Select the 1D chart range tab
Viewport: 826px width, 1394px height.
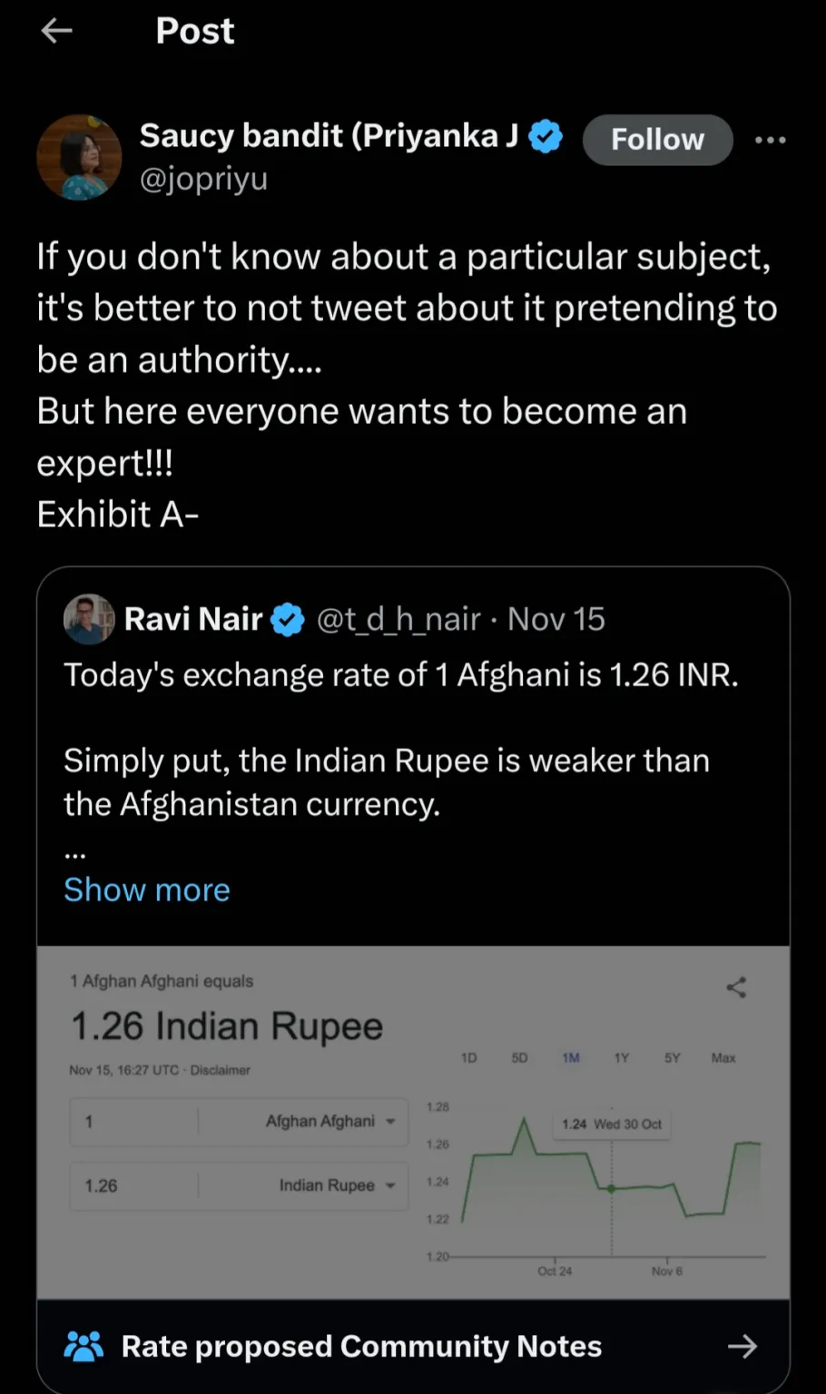click(468, 1058)
